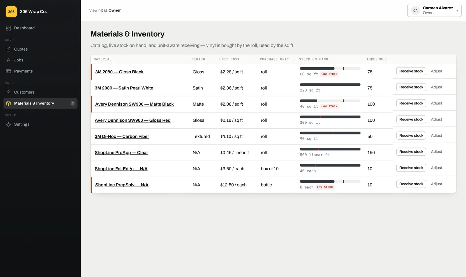The image size is (466, 277).
Task: Click the "$4.10 / sq ft" unit cost
Action: [x=232, y=136]
